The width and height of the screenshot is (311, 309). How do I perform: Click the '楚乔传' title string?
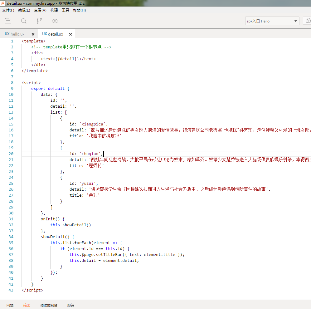point(95,165)
